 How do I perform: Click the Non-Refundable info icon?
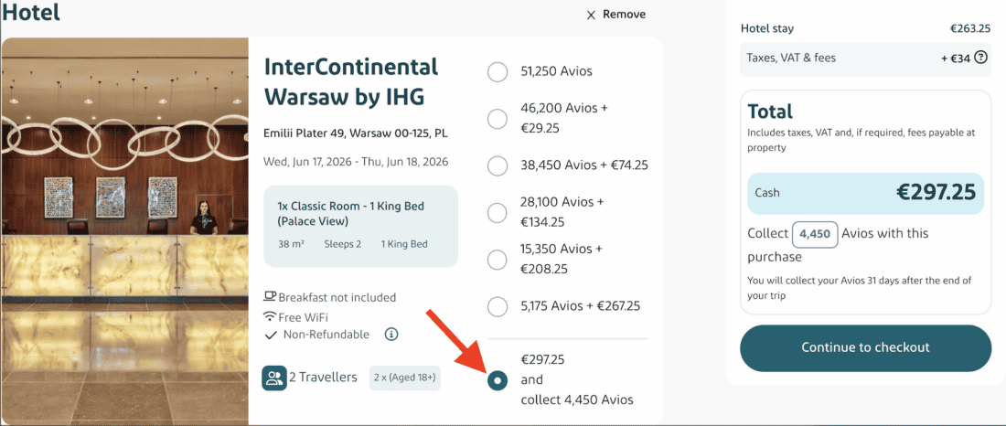[x=391, y=335]
